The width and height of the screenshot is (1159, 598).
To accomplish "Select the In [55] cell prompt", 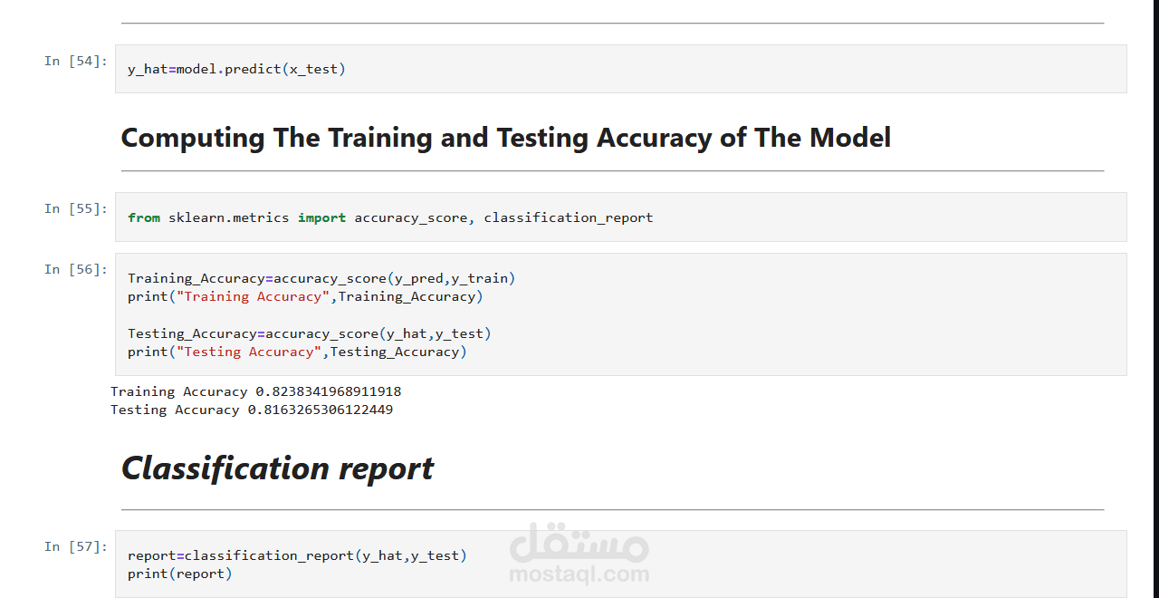I will pos(76,208).
